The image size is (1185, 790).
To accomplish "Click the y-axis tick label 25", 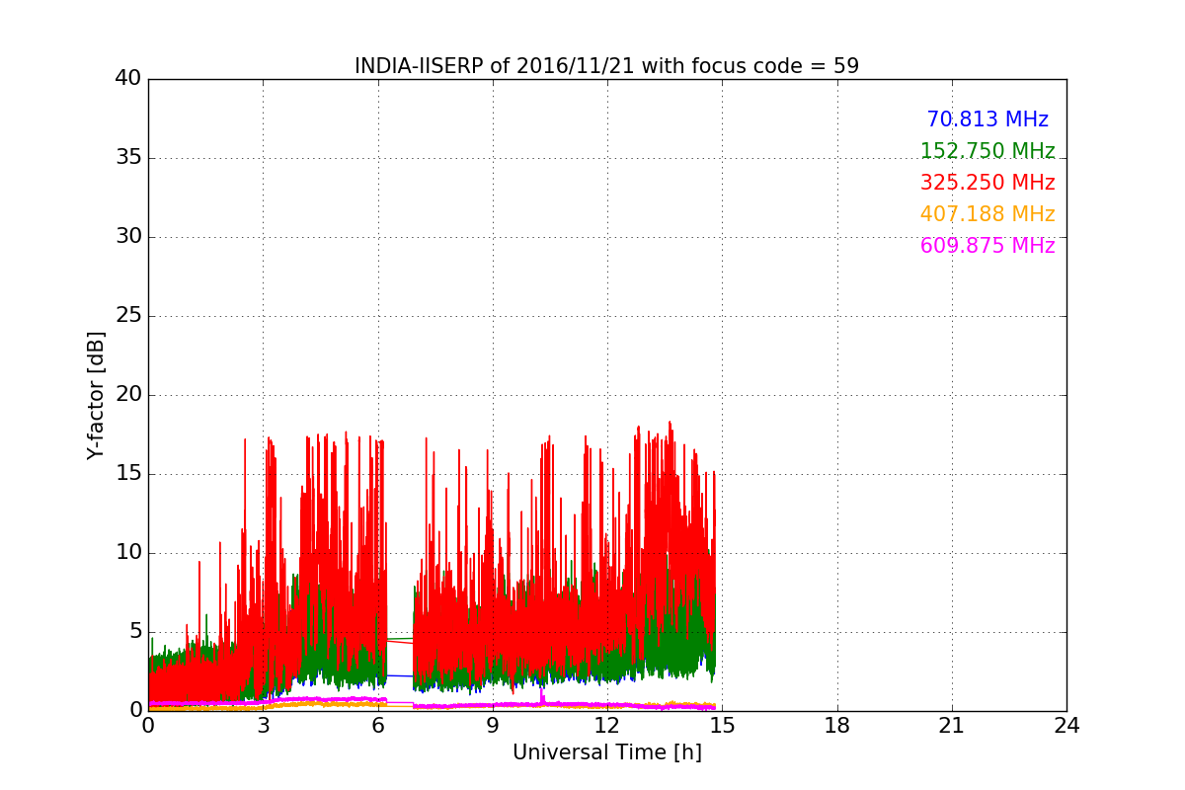I will tap(128, 316).
